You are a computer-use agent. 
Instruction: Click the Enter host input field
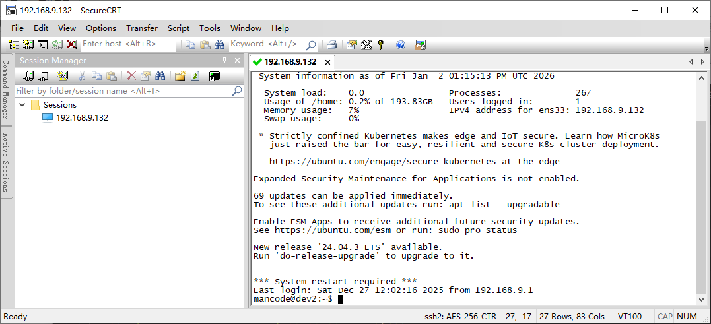click(x=128, y=44)
